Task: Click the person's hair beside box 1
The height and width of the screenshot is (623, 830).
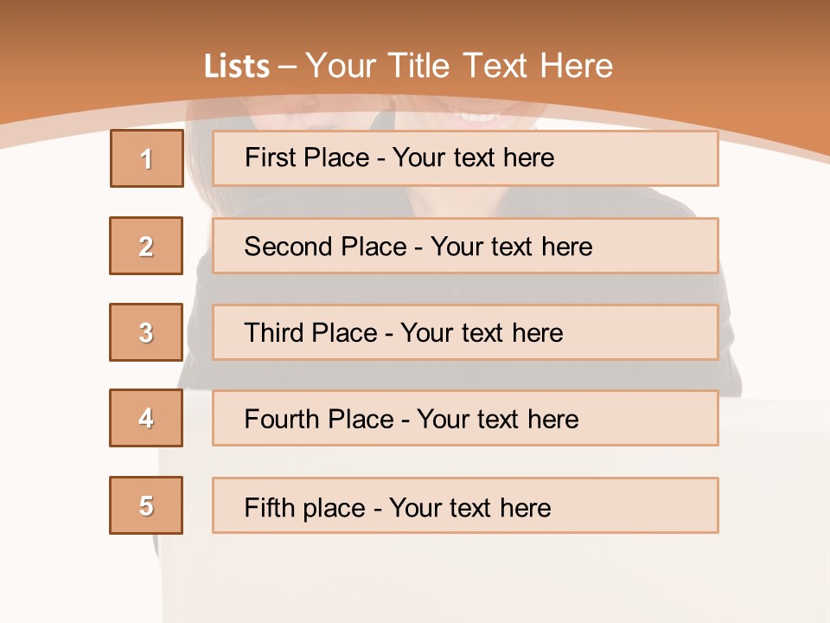Action: point(198,156)
